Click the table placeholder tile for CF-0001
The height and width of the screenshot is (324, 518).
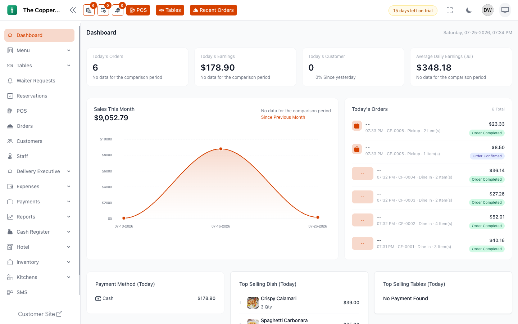click(362, 243)
